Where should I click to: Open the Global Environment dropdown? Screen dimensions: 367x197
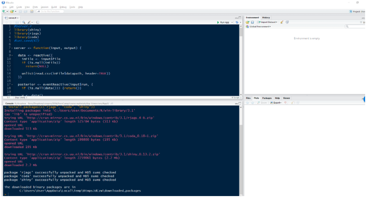pos(258,27)
